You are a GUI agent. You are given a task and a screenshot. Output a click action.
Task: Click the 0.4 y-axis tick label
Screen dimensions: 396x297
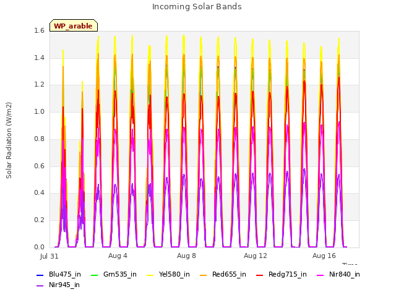[39, 193]
